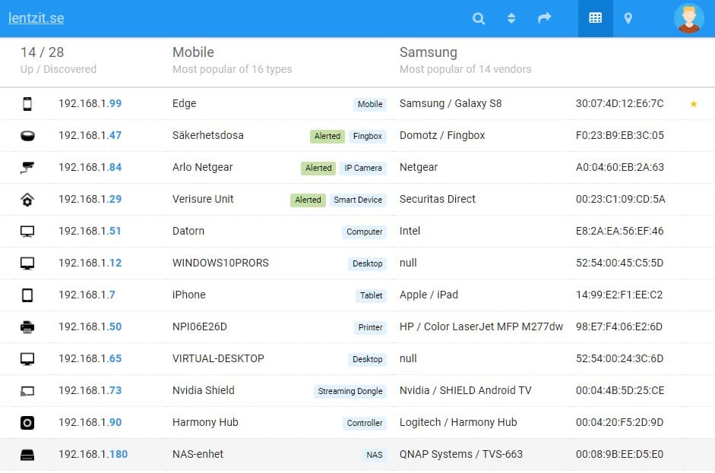
Task: Select the NPI06E26D printer icon
Action: point(27,327)
